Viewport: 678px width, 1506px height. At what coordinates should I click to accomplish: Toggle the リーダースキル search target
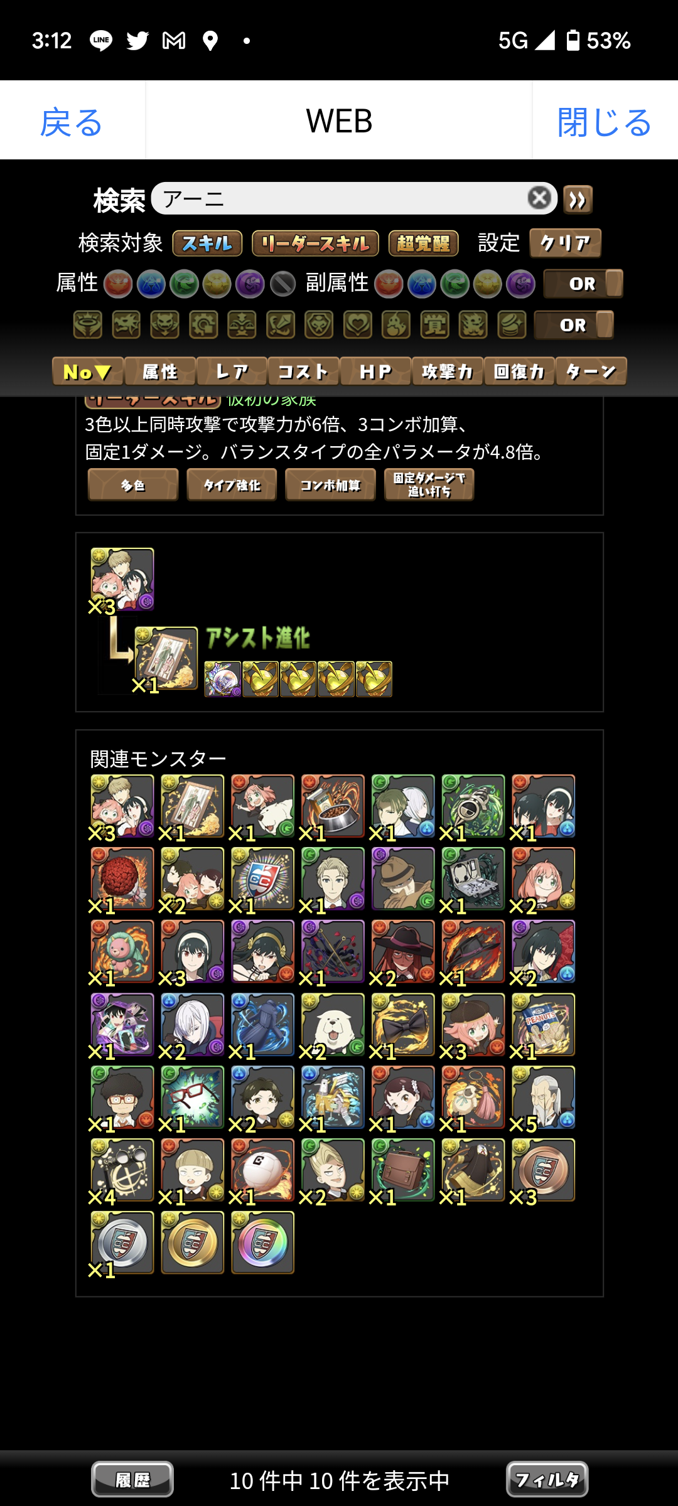315,243
